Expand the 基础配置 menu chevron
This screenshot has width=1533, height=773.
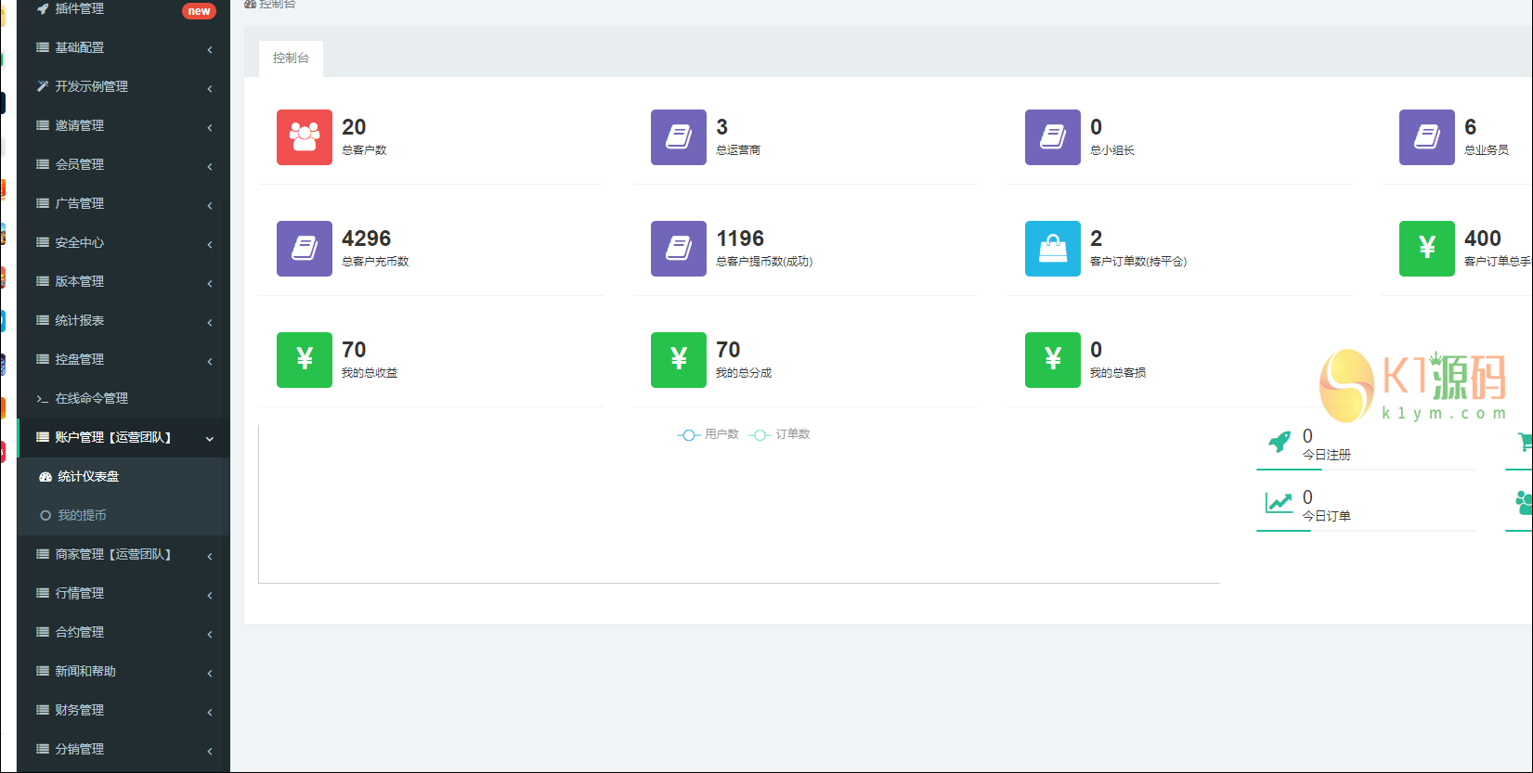tap(210, 49)
